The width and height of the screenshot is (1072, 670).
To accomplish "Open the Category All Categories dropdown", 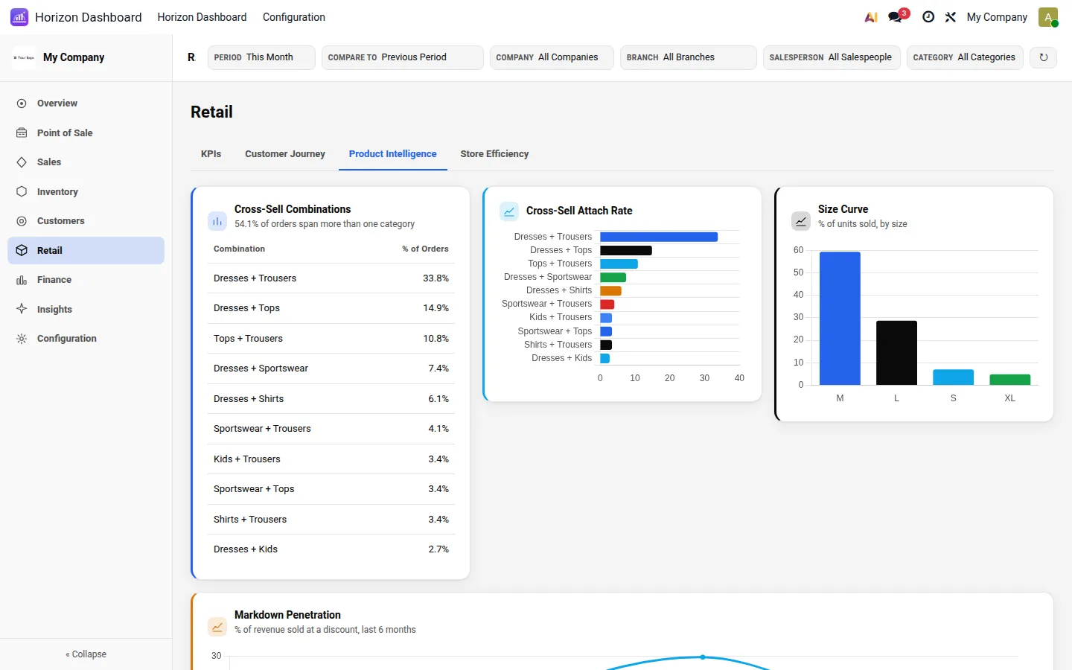I will (965, 57).
